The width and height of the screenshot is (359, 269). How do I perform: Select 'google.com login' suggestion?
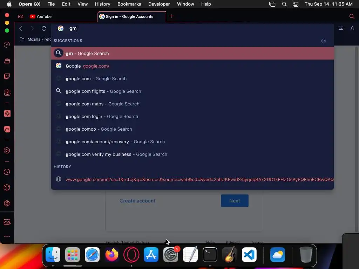coord(192,116)
